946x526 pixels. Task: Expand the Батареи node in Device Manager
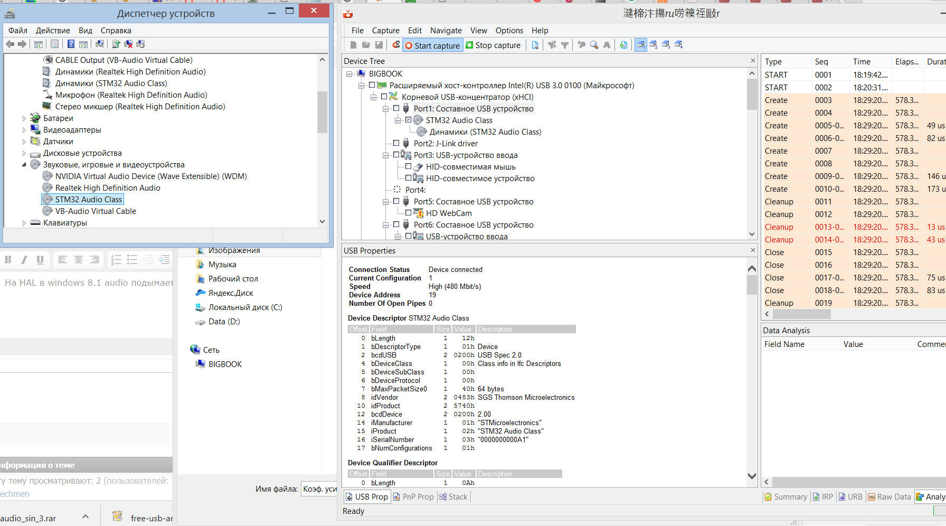click(24, 118)
